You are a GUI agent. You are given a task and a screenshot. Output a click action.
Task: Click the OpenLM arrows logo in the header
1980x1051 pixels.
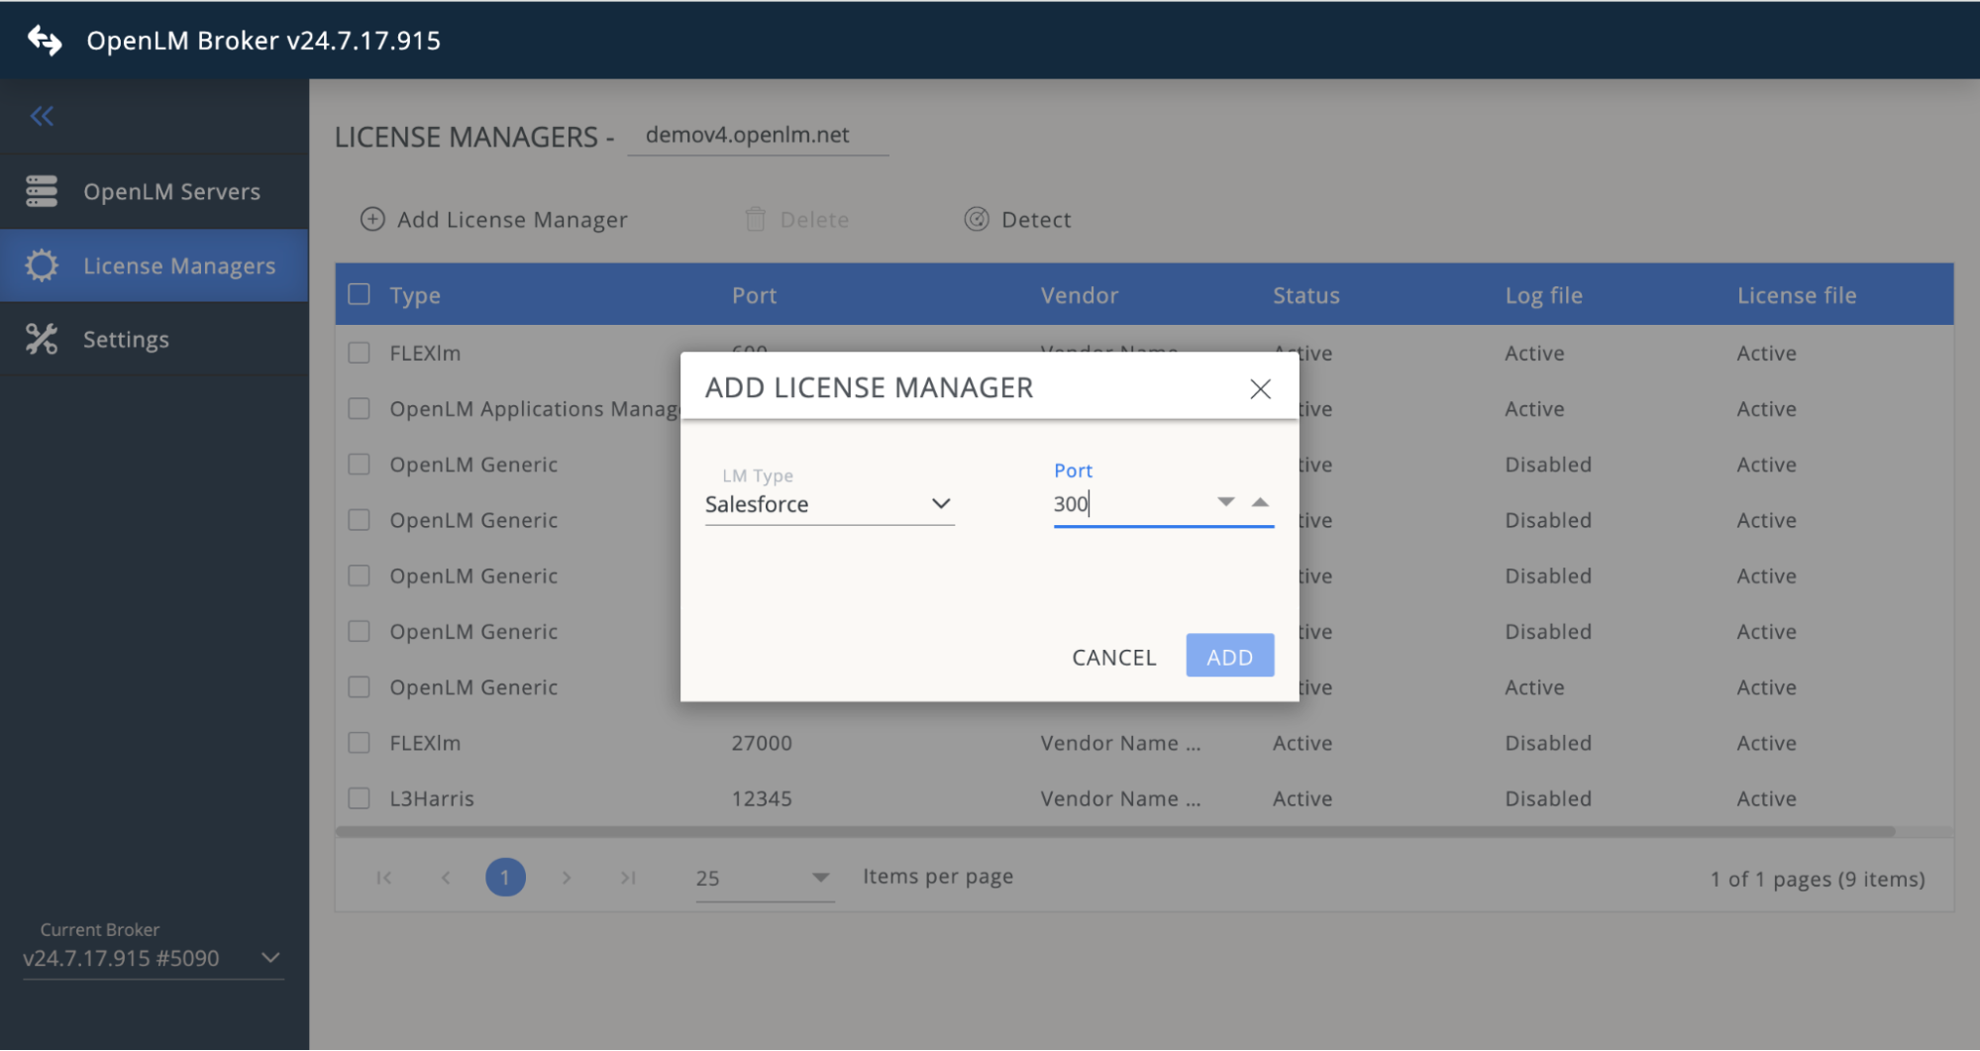point(43,40)
